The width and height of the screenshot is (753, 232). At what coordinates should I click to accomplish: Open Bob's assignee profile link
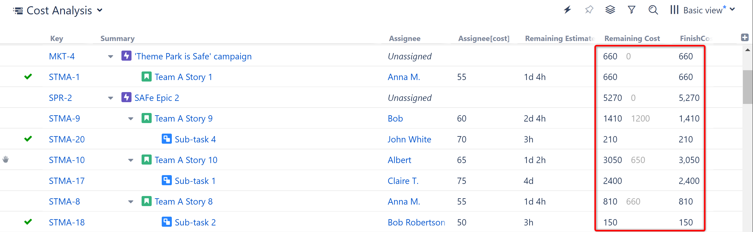(395, 118)
